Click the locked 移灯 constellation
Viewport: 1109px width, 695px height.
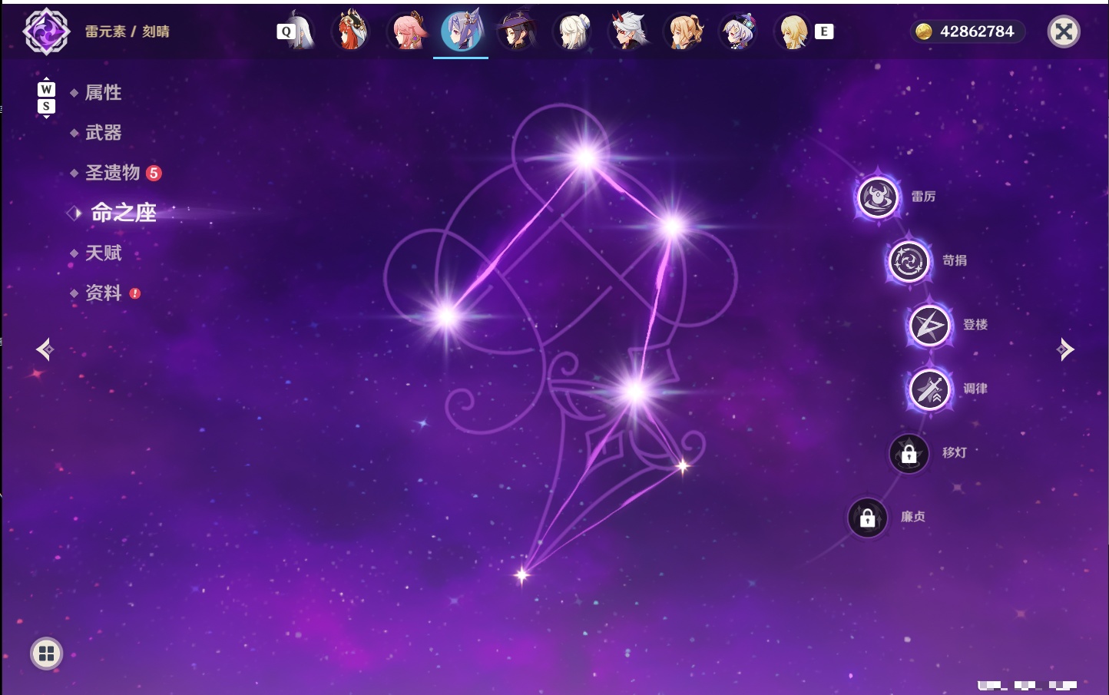coord(909,453)
